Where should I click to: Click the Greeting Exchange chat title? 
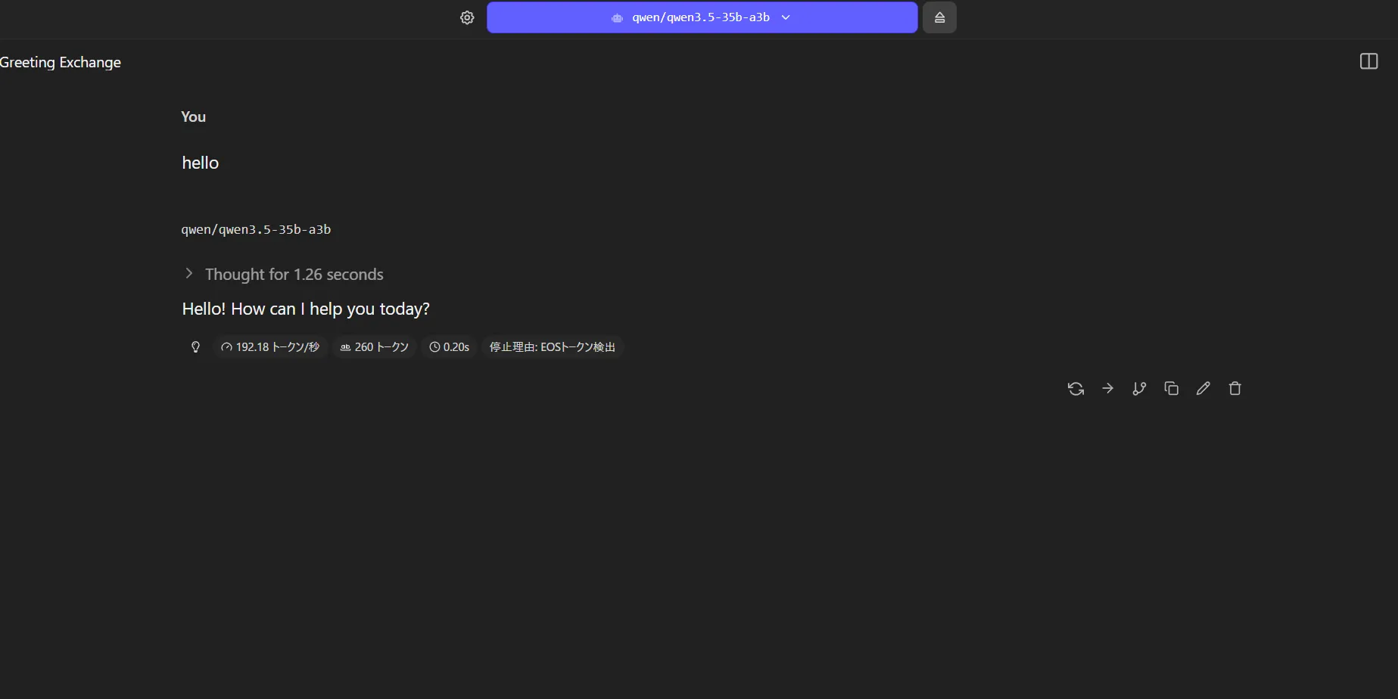coord(61,62)
